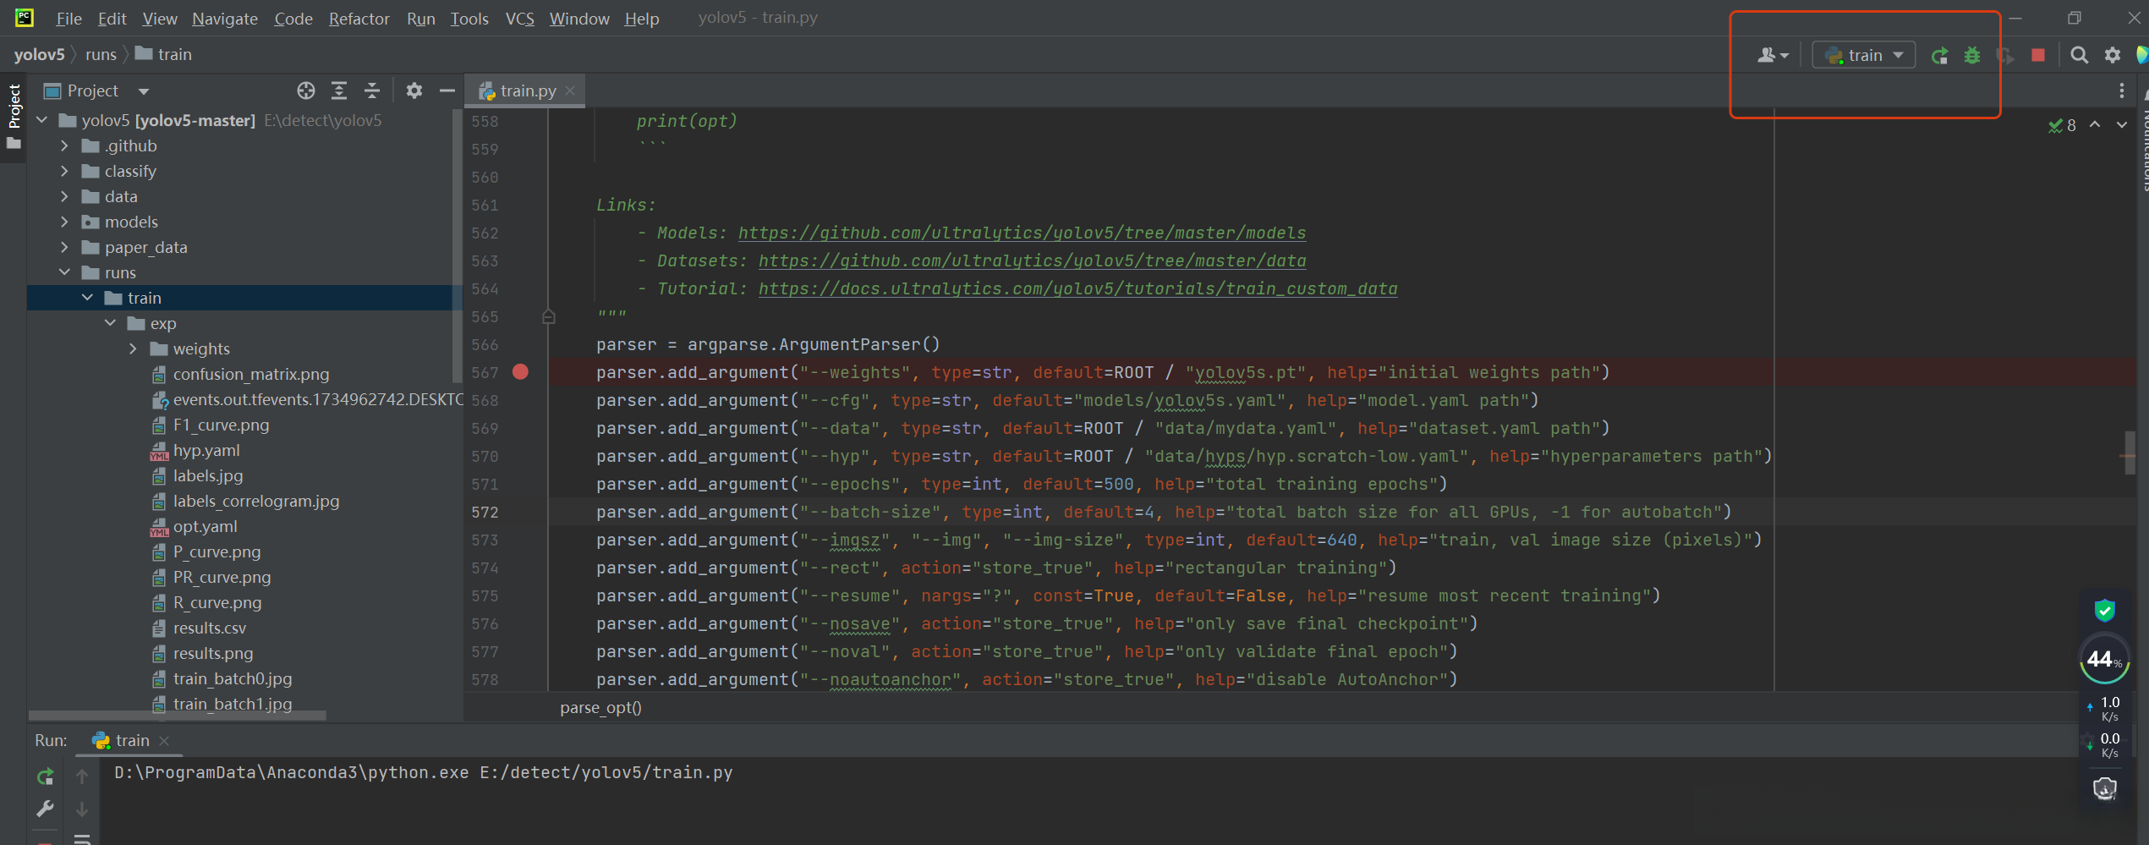The height and width of the screenshot is (845, 2149).
Task: Click parse_opt() breadcrumb below the editor
Action: (600, 708)
